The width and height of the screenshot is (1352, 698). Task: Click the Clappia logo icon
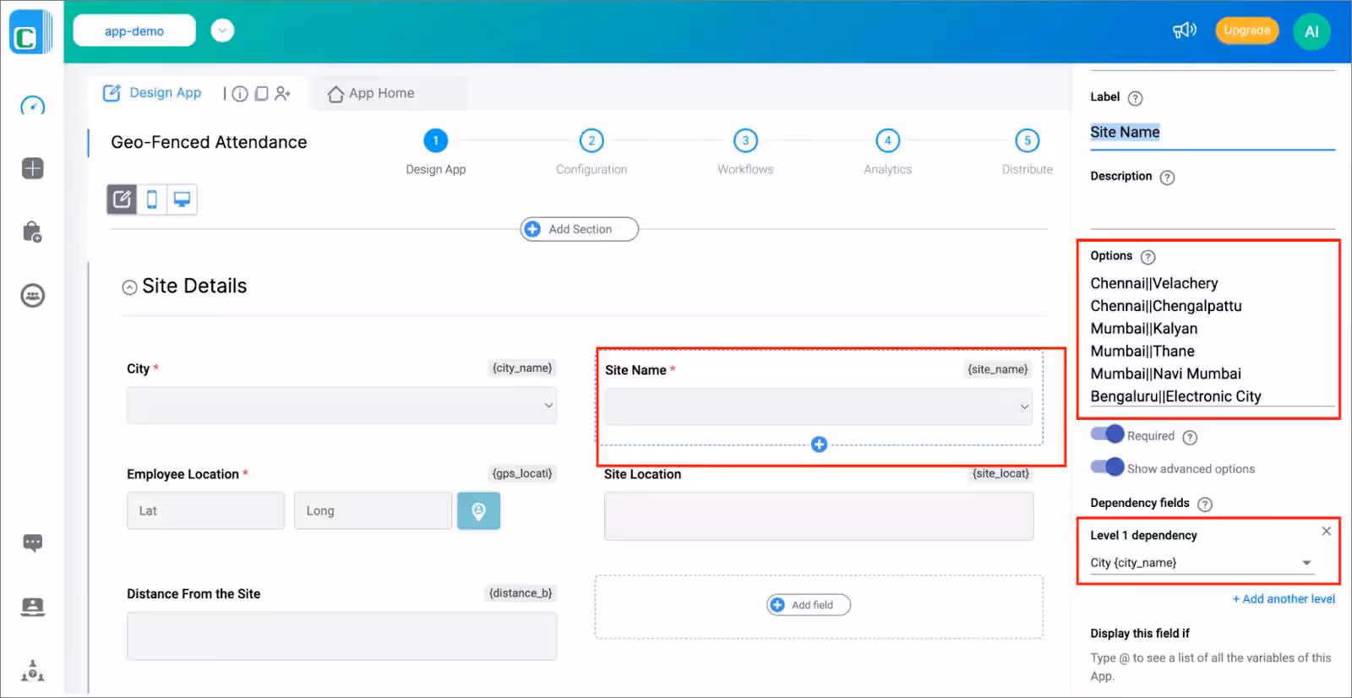(30, 33)
